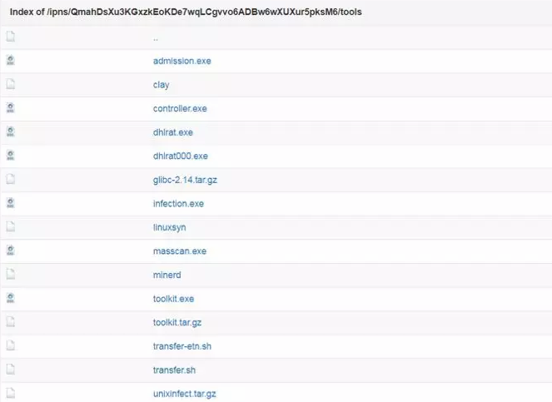Click the file icon beside admission.exe
Viewport: 552px width, 402px height.
[11, 60]
